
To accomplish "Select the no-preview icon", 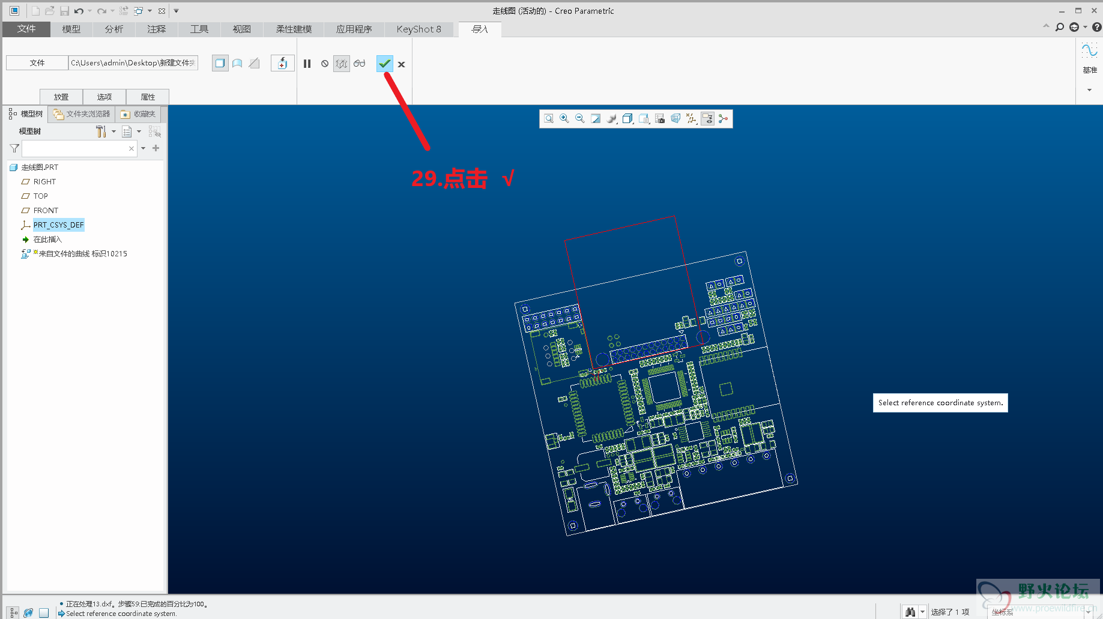I will pyautogui.click(x=325, y=64).
